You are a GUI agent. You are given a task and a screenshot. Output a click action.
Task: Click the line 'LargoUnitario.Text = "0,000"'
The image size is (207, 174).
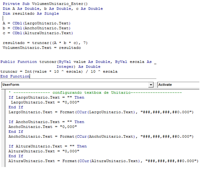click(x=45, y=103)
